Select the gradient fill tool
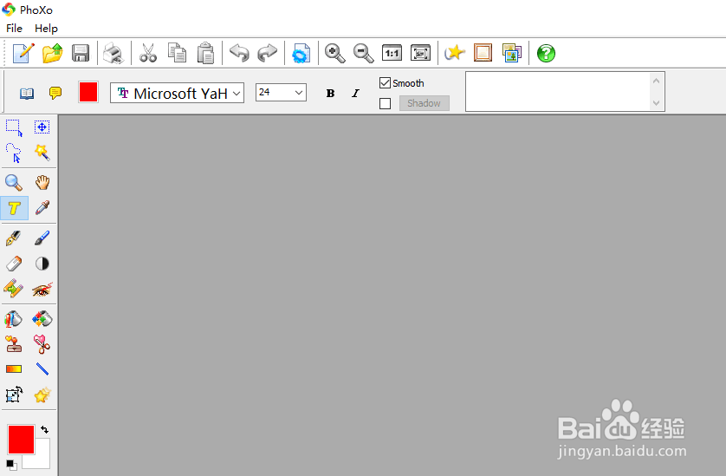The height and width of the screenshot is (476, 726). click(14, 369)
